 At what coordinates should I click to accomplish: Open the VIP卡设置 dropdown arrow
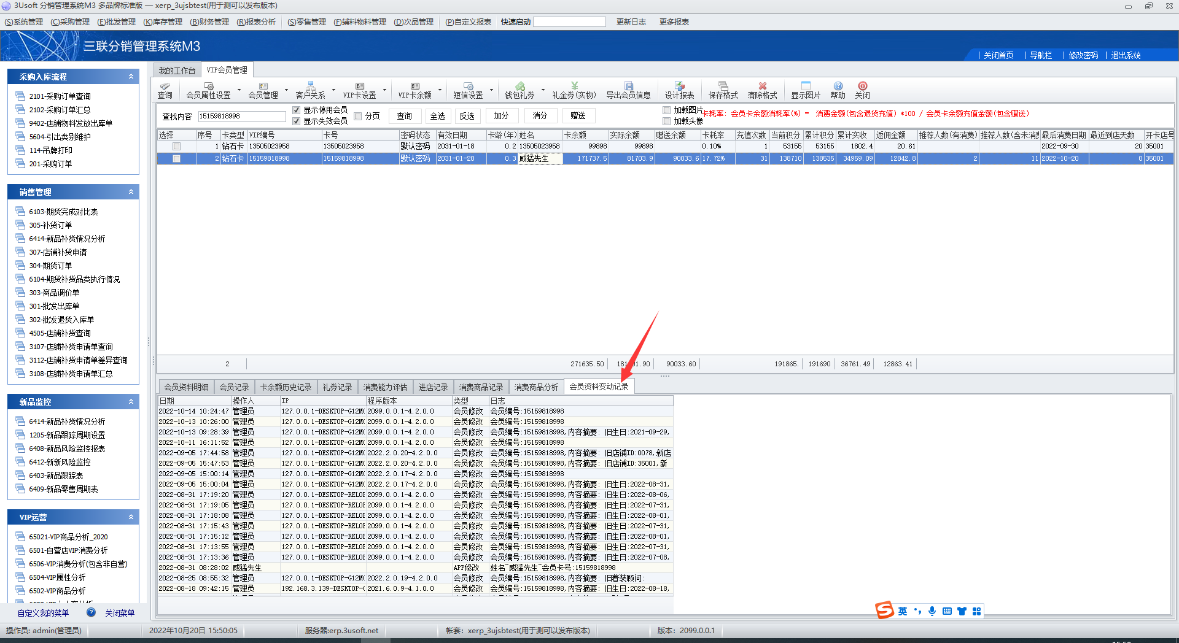pyautogui.click(x=384, y=90)
